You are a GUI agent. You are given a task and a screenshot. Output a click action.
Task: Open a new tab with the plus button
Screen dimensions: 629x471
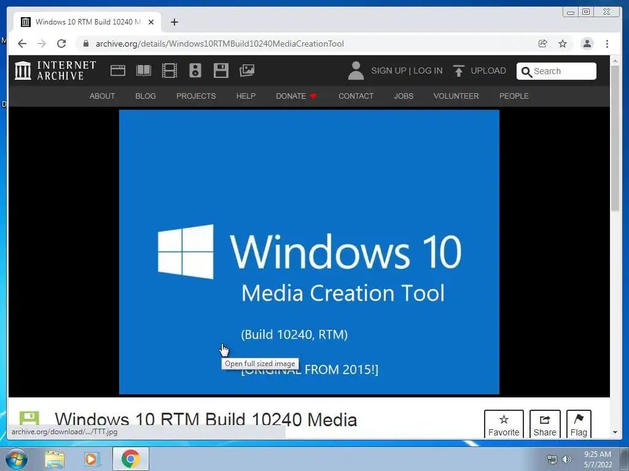pos(174,22)
